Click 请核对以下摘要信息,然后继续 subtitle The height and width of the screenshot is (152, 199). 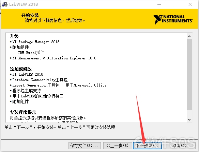(x=55, y=20)
